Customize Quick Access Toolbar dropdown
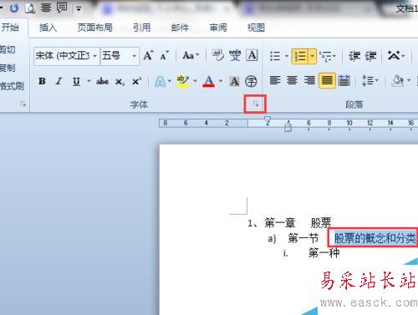The width and height of the screenshot is (418, 315). click(79, 9)
